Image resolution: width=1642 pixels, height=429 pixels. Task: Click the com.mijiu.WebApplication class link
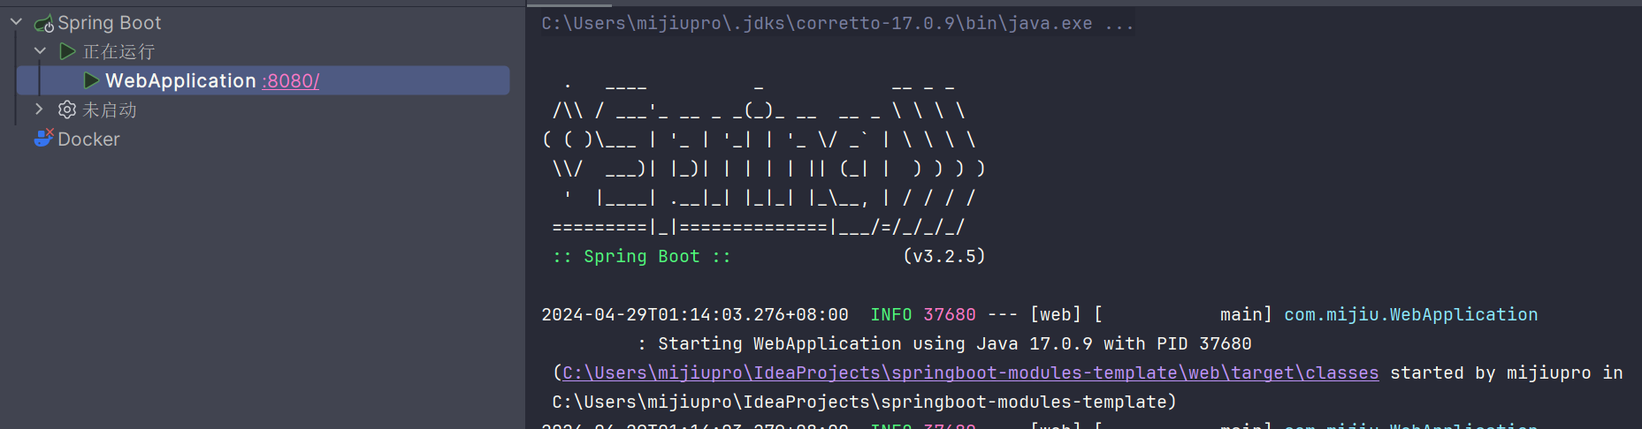coord(1410,314)
